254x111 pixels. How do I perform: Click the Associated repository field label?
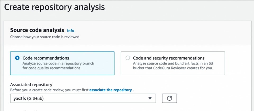31,85
